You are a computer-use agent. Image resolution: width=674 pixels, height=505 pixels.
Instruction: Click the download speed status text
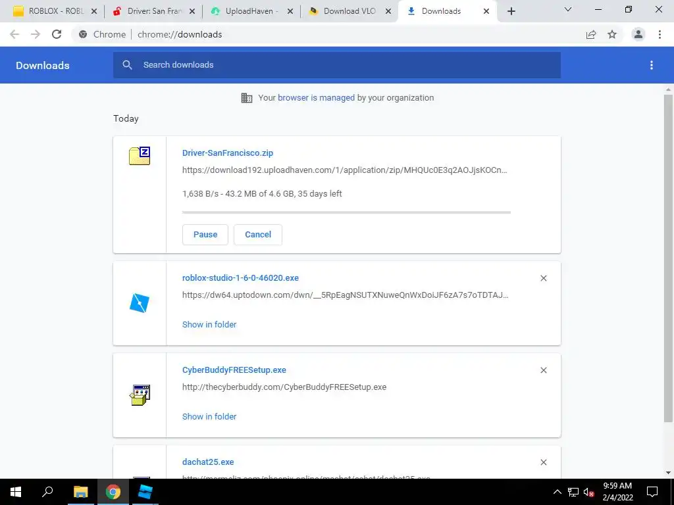click(x=262, y=194)
